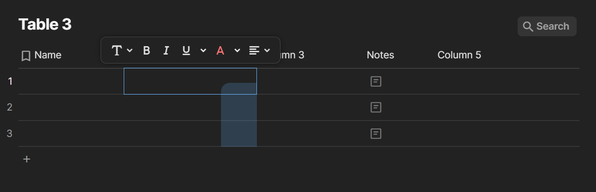Expand the text style dropdown arrow

tap(130, 50)
